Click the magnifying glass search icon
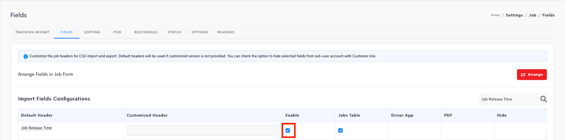The image size is (565, 140). [543, 99]
